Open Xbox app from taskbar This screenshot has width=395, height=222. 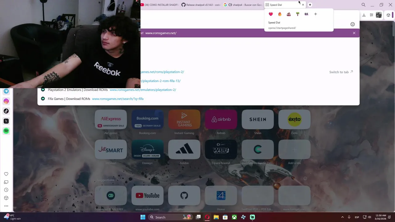[x=235, y=217]
